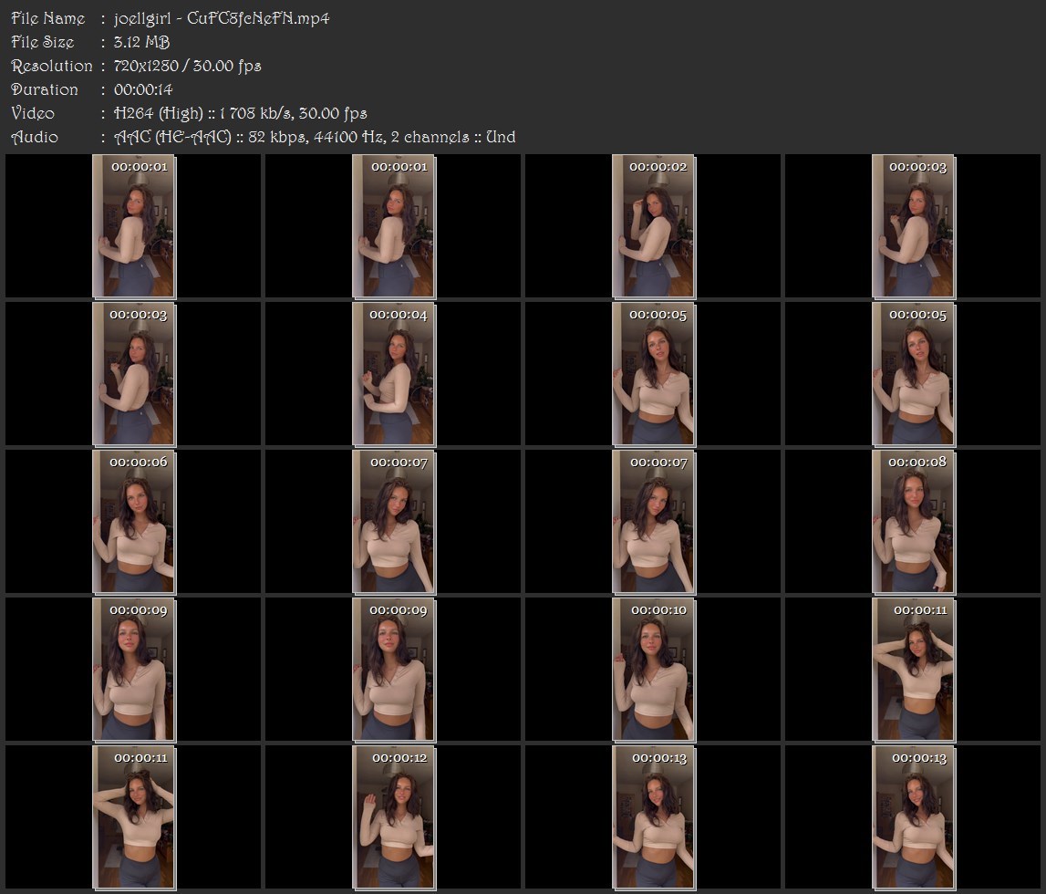Select the video codec line starting 'H264 (High)'
The height and width of the screenshot is (894, 1046).
pyautogui.click(x=240, y=113)
